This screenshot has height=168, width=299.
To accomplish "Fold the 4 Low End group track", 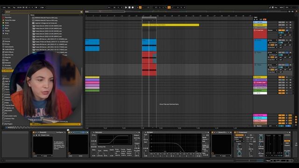I will click(x=255, y=30).
